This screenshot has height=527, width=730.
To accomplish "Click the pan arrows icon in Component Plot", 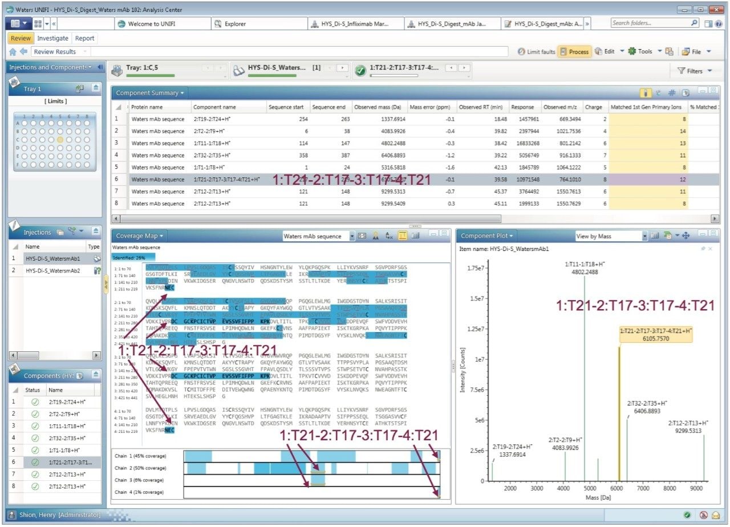I will (x=686, y=236).
